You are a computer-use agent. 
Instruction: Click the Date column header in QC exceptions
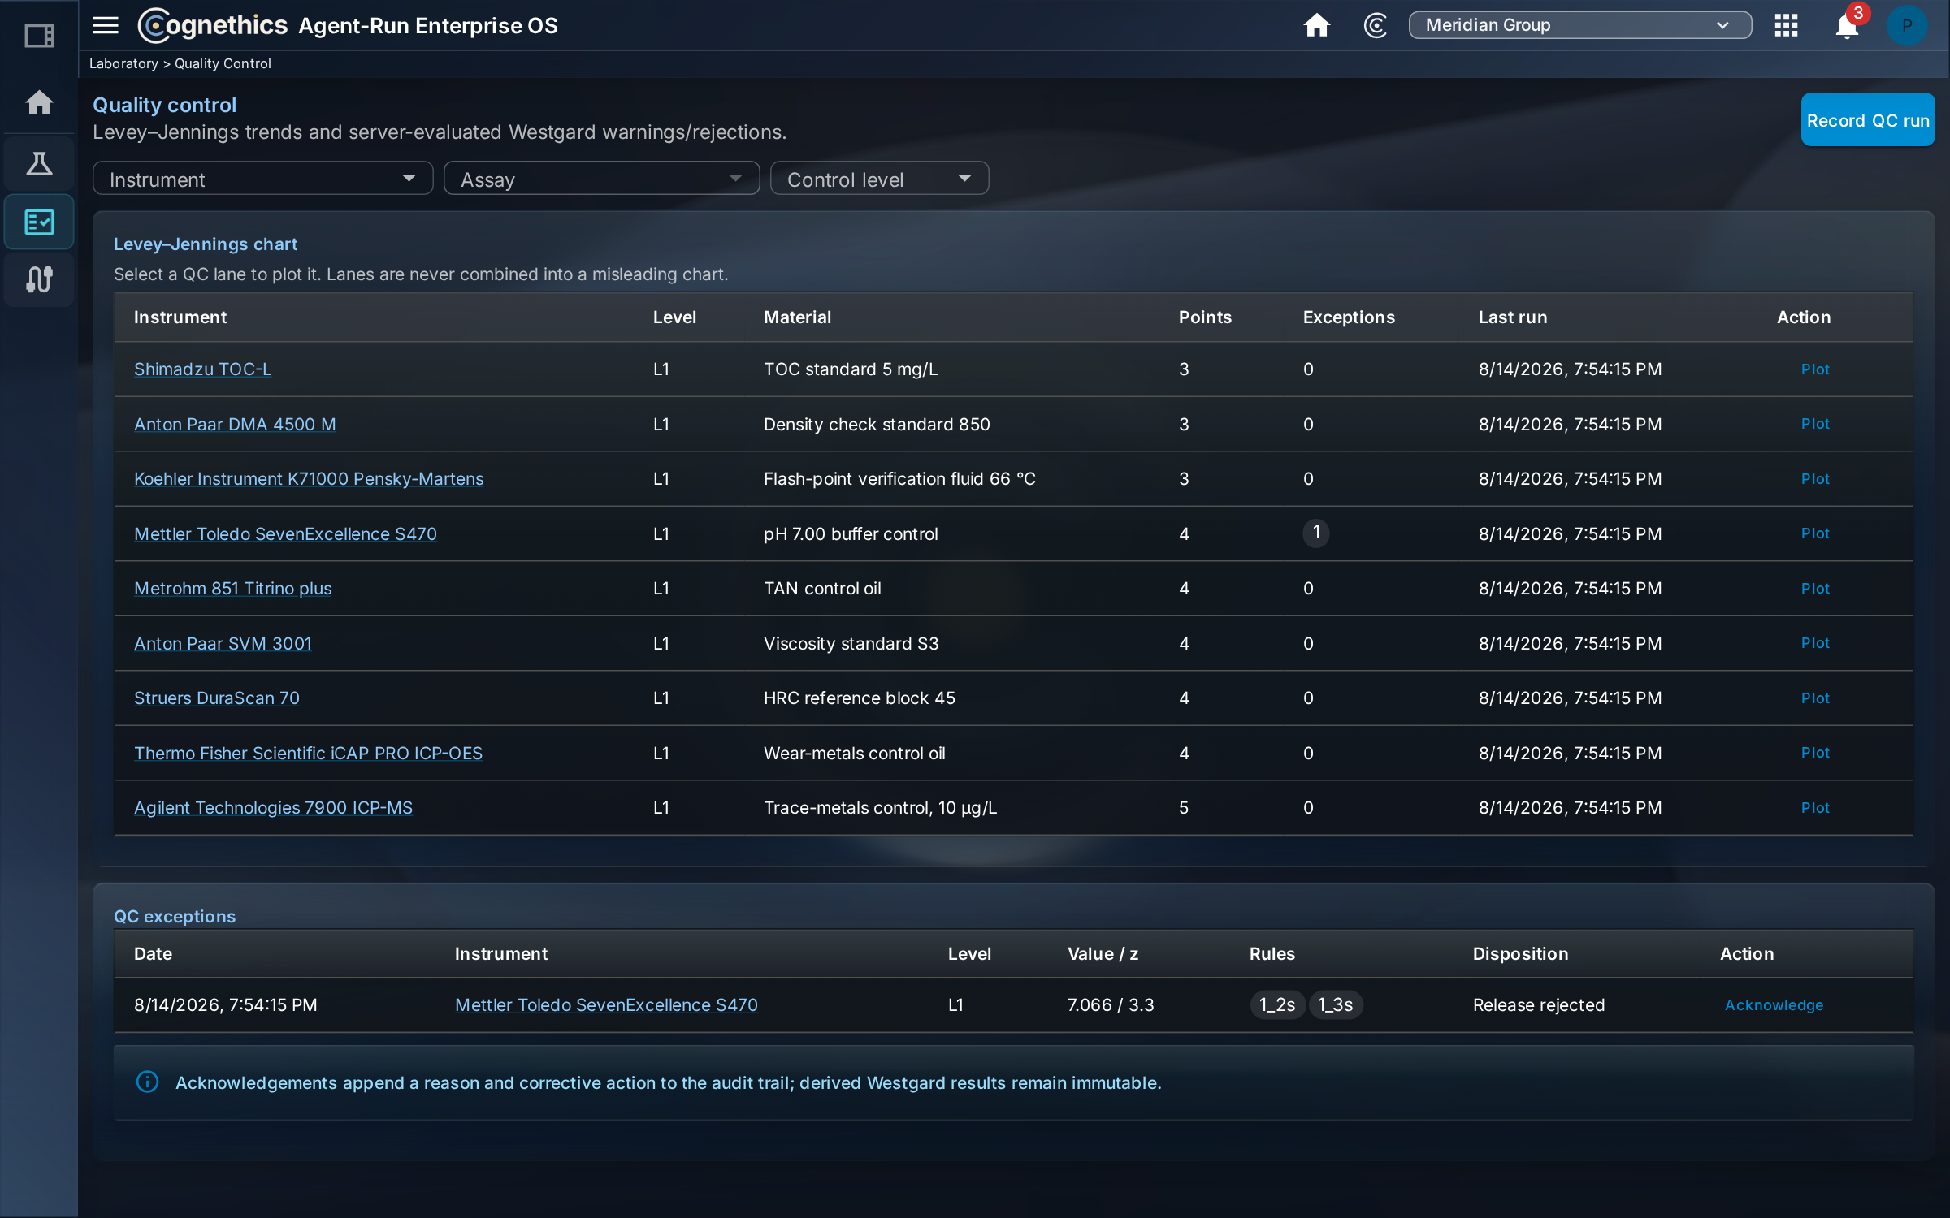click(153, 953)
